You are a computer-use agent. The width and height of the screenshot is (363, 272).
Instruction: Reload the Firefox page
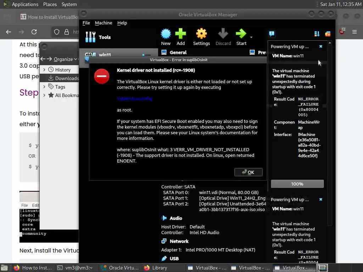click(34, 32)
